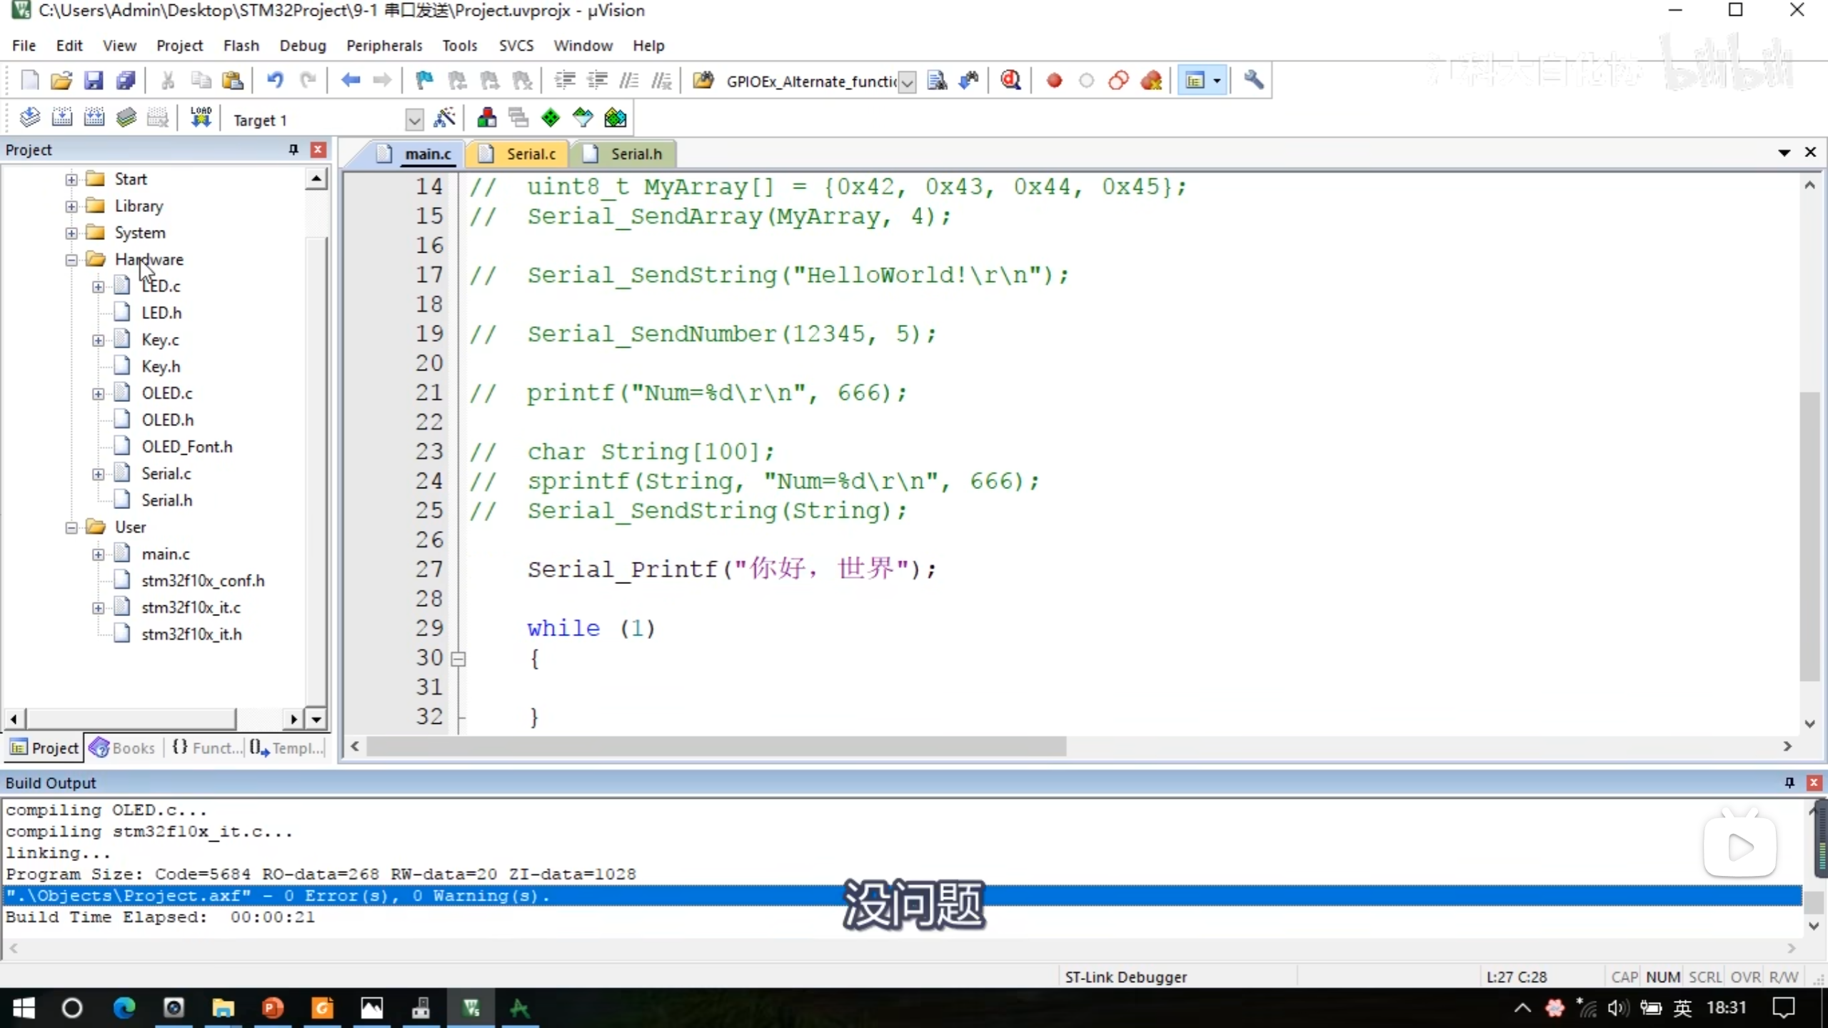Switch to the Books panel tab

tap(123, 747)
